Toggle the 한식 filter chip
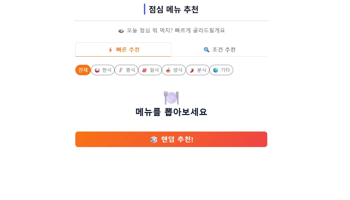The width and height of the screenshot is (350, 200). (x=103, y=70)
